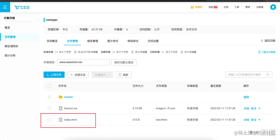Open 云商城 in the top bar
Screen dimensions: 280x140
260,7
